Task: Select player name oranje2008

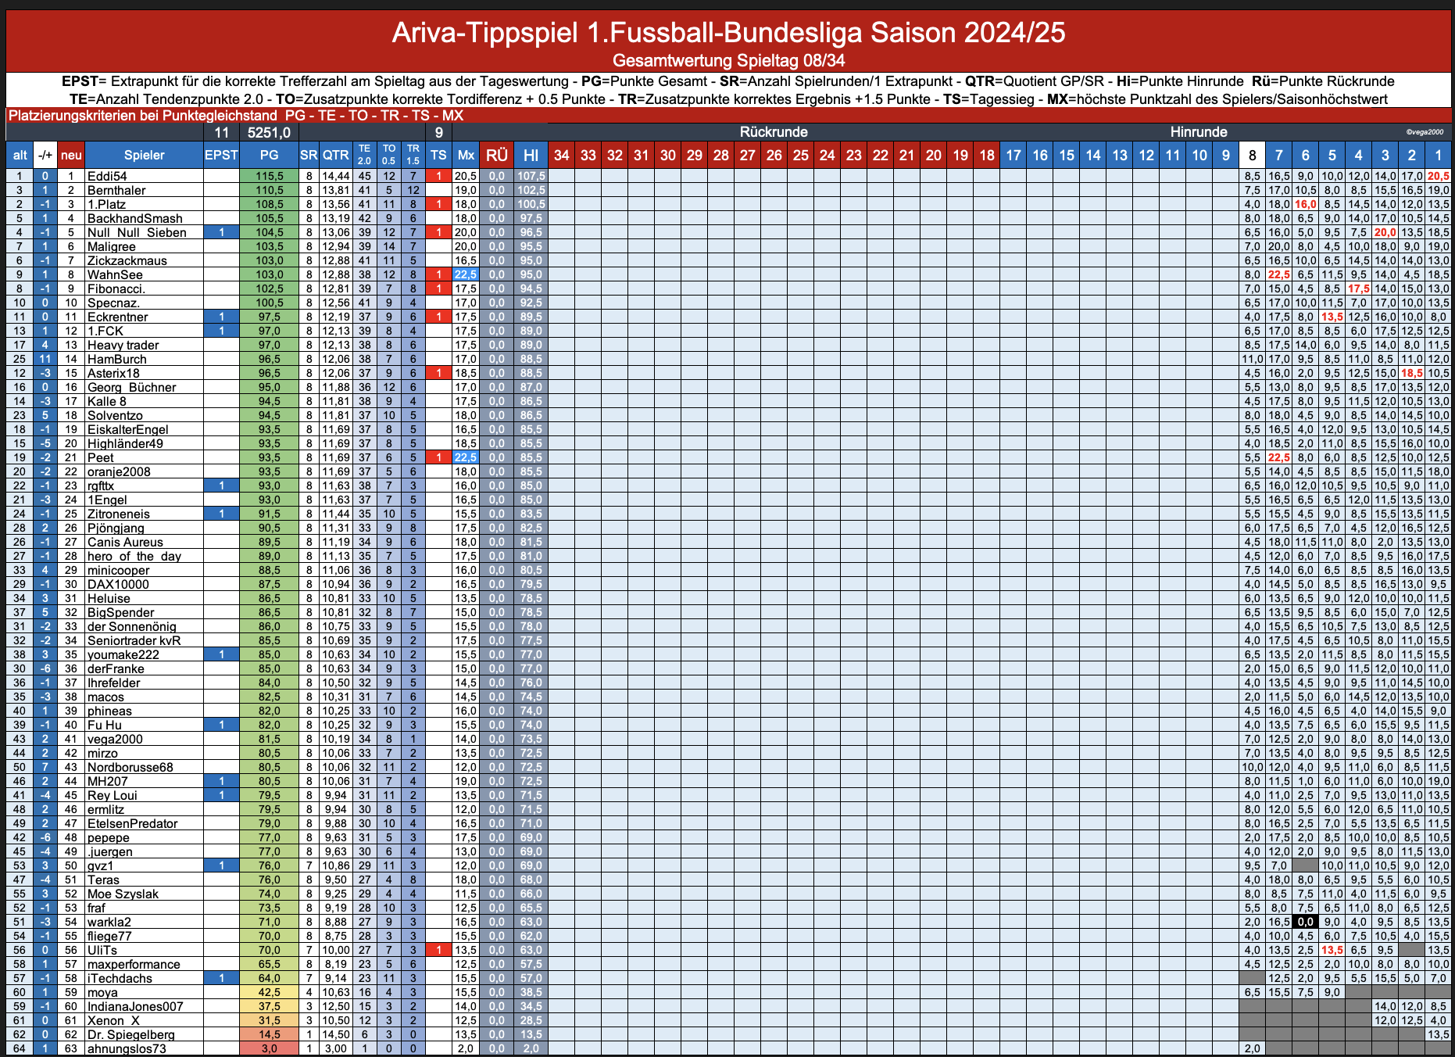Action: (x=119, y=471)
